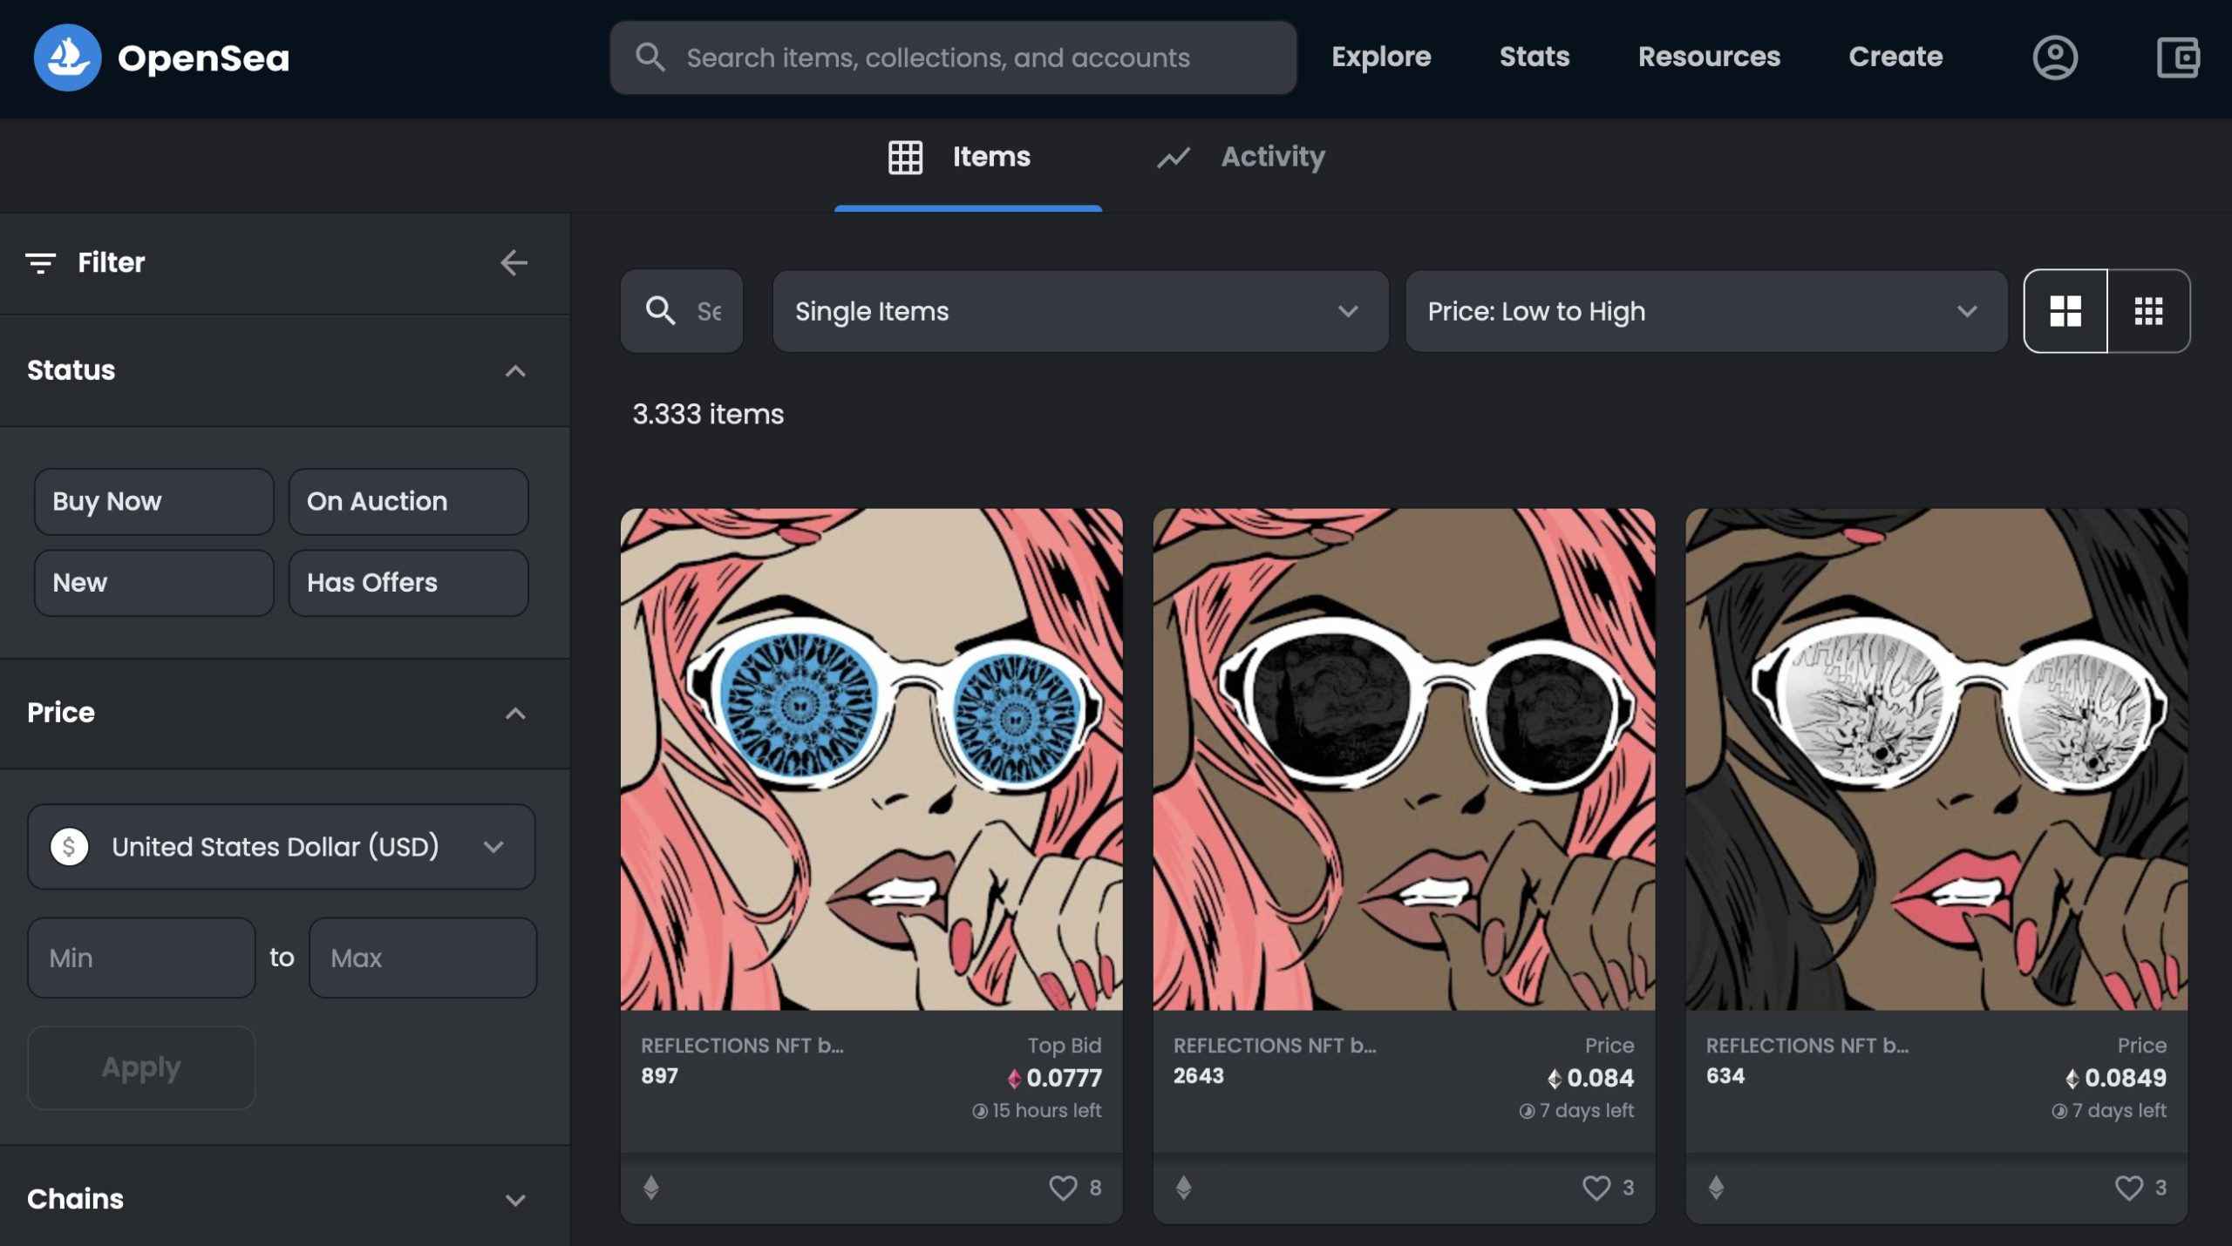Favorite item 634 with heart icon
Viewport: 2232px width, 1246px height.
(x=2128, y=1188)
